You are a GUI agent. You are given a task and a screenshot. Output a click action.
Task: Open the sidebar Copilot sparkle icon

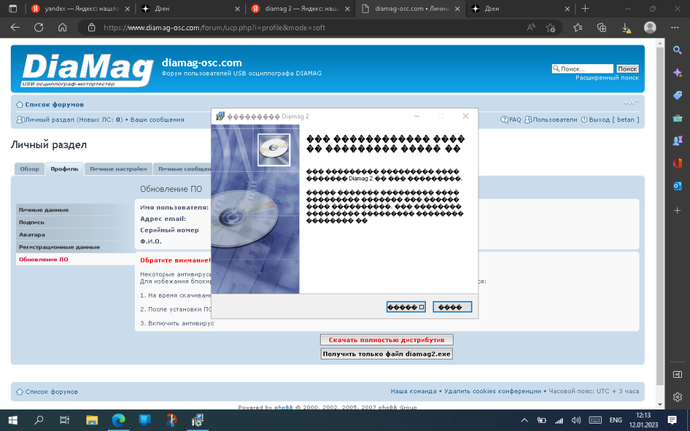(x=678, y=73)
